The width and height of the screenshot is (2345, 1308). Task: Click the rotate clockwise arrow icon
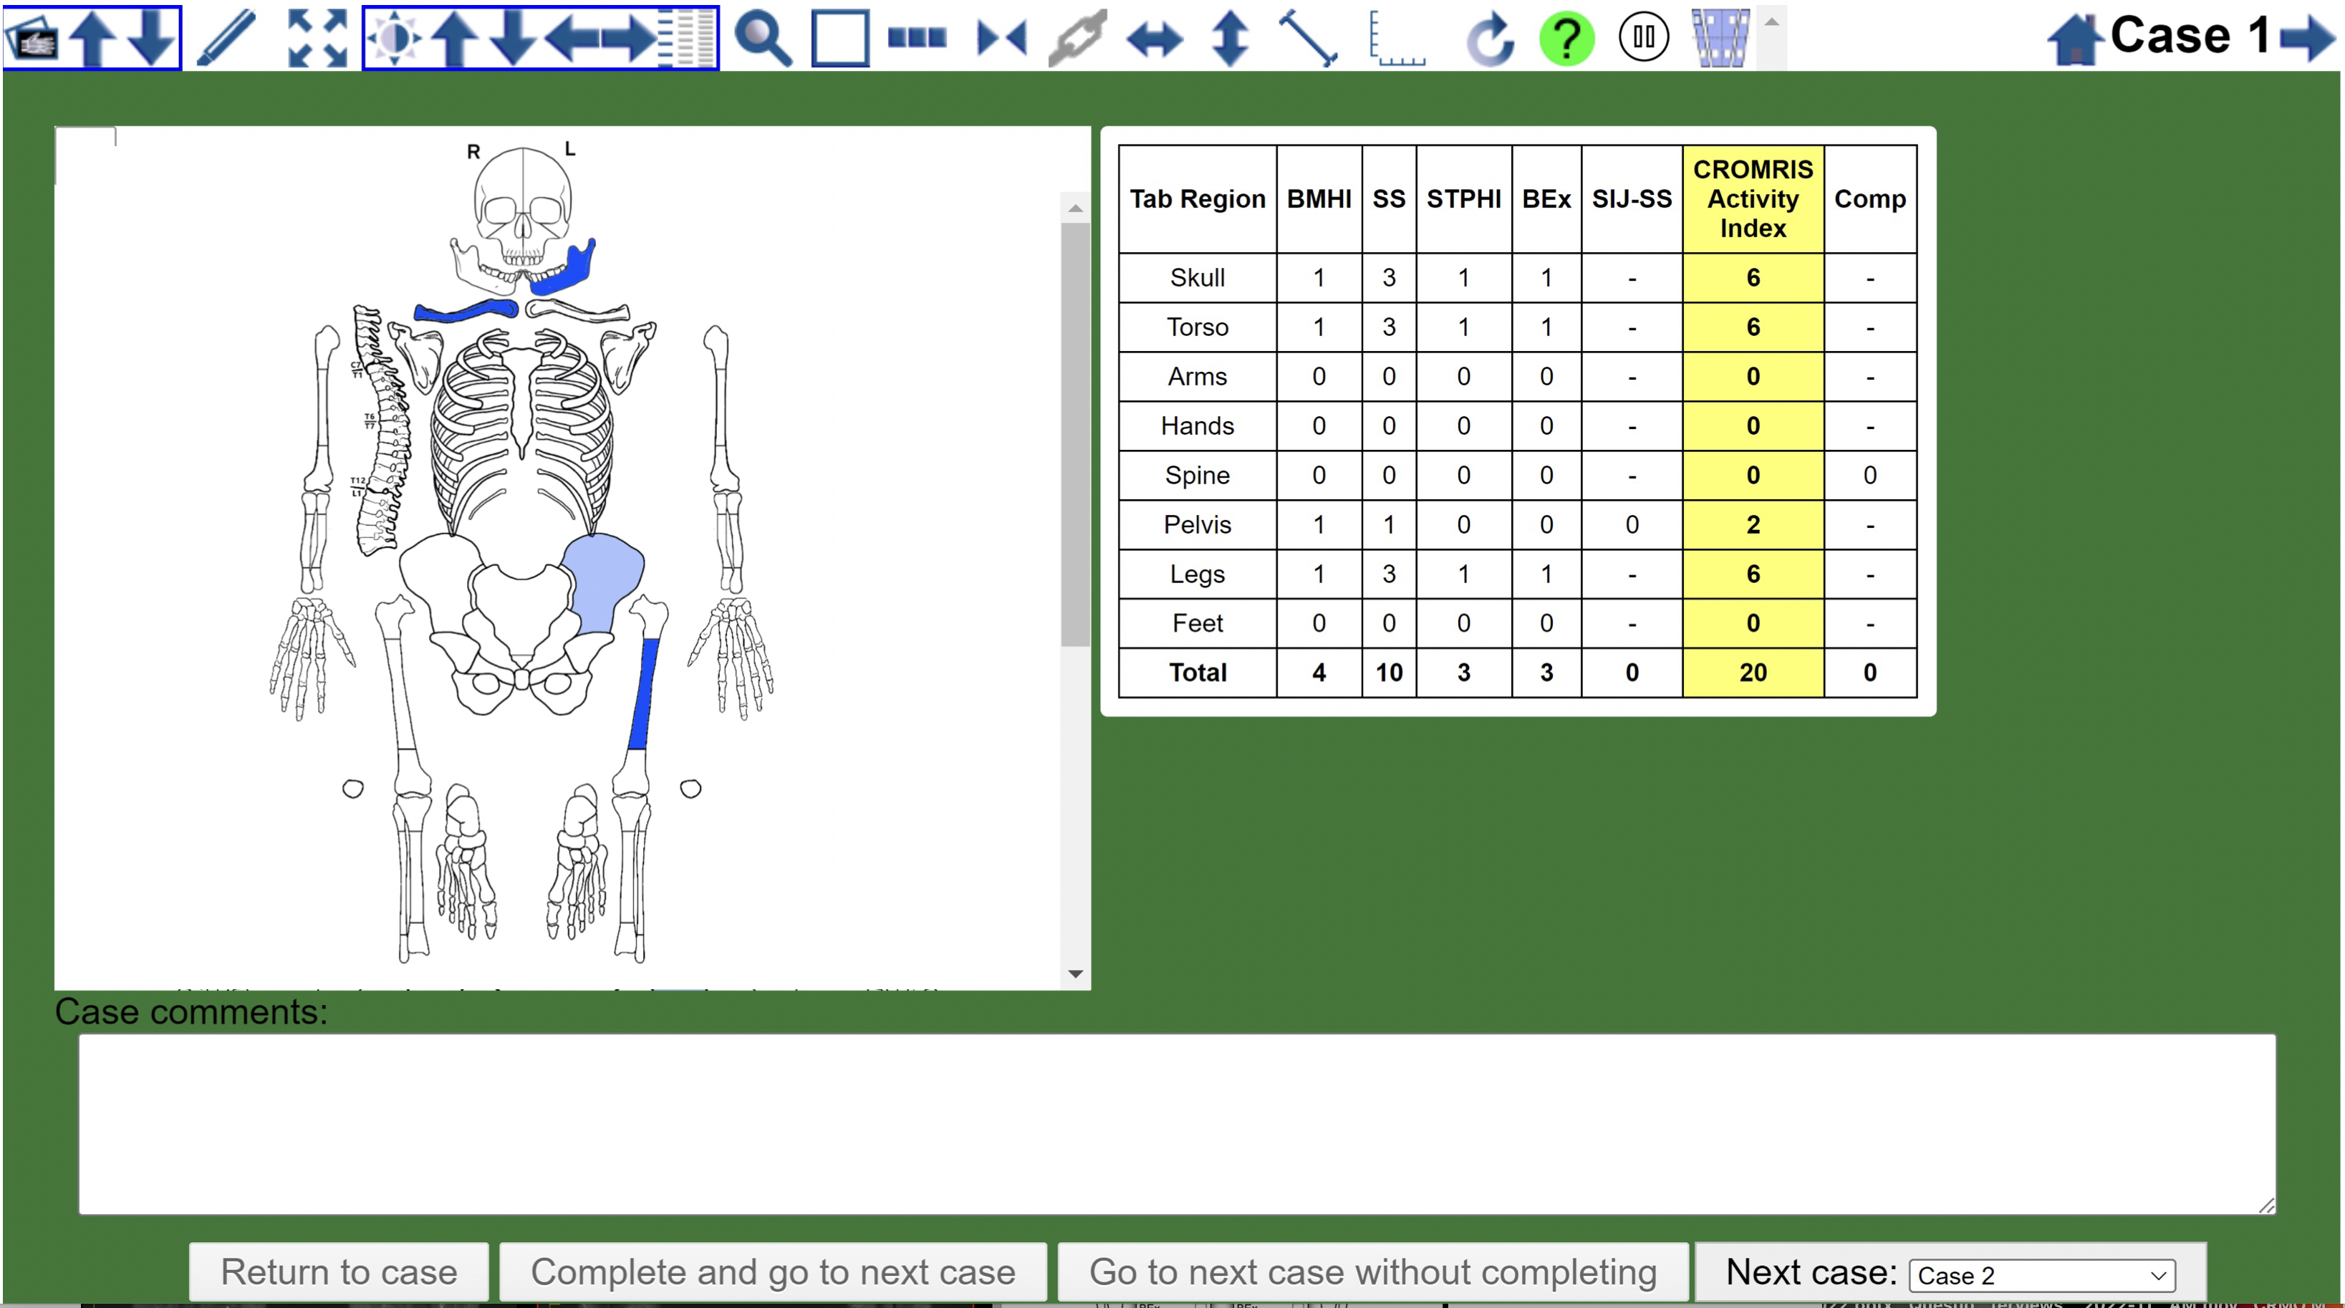tap(1489, 38)
